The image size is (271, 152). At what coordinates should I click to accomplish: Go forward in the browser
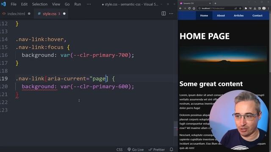pos(185,8)
